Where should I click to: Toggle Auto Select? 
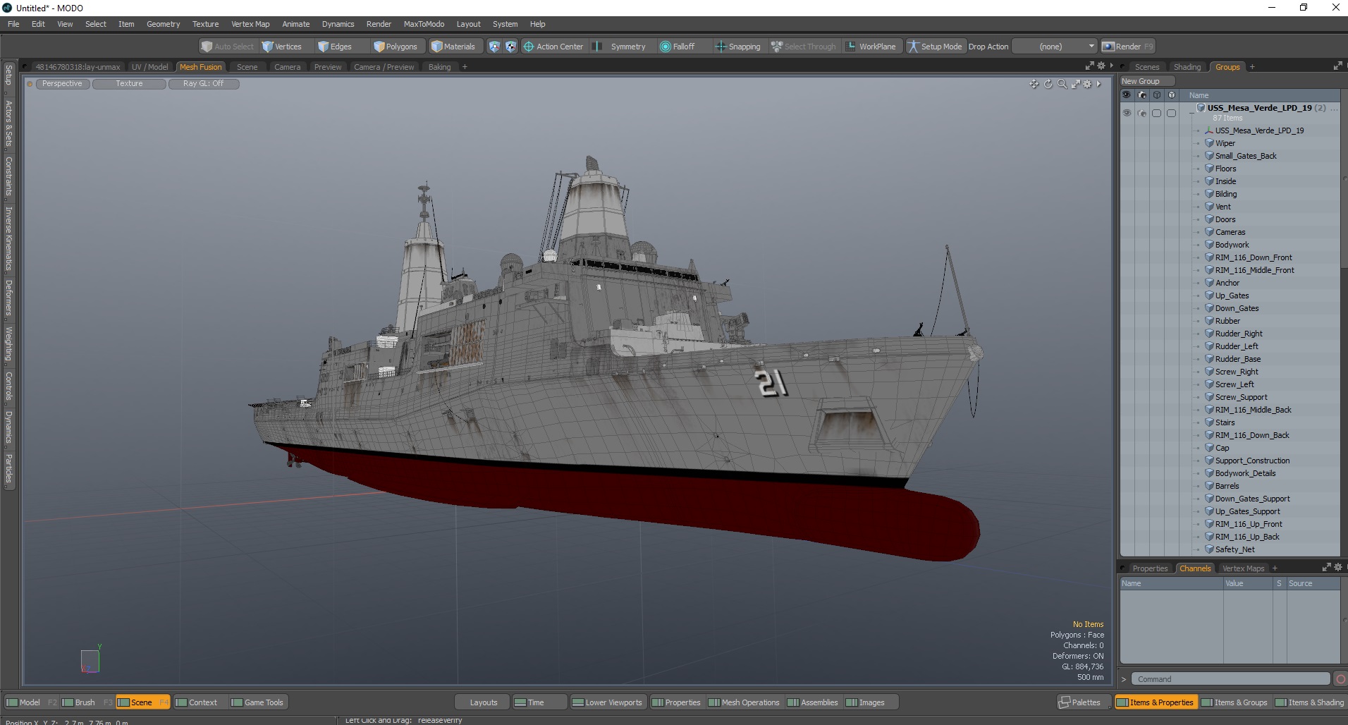[x=227, y=47]
